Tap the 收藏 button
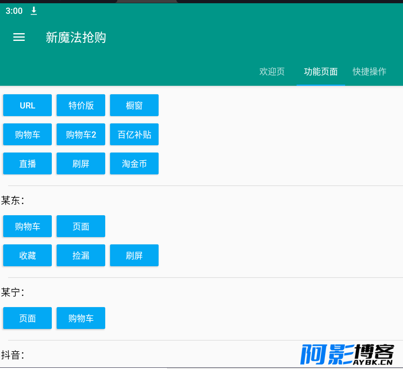This screenshot has height=369, width=403. 28,255
